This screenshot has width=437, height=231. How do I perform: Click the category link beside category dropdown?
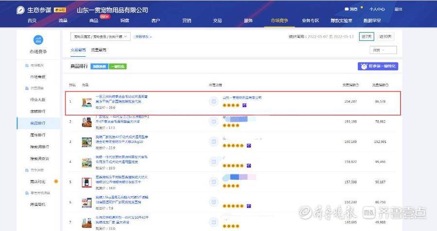point(142,37)
